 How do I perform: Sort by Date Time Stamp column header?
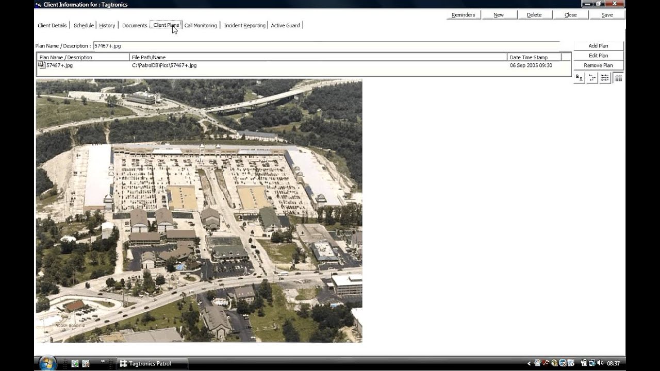[x=534, y=57]
